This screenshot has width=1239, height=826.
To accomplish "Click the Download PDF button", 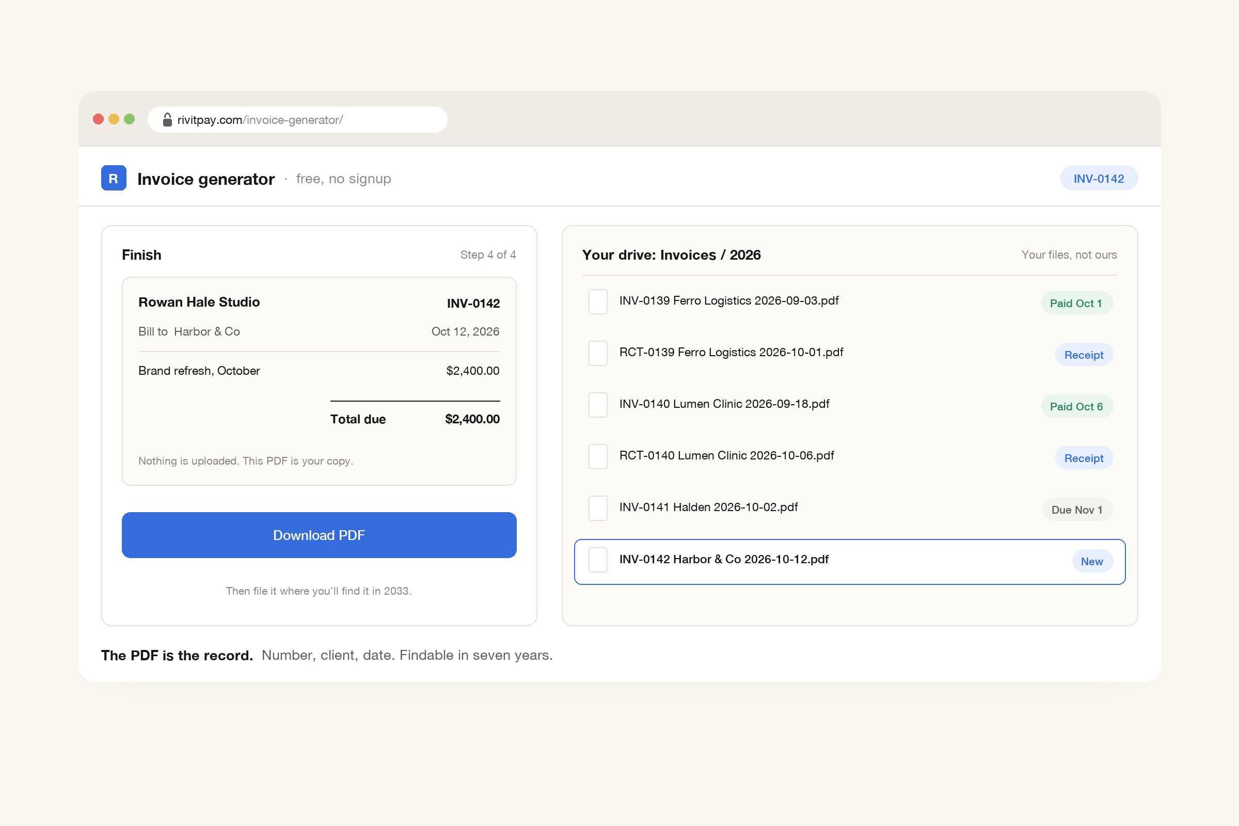I will point(319,535).
